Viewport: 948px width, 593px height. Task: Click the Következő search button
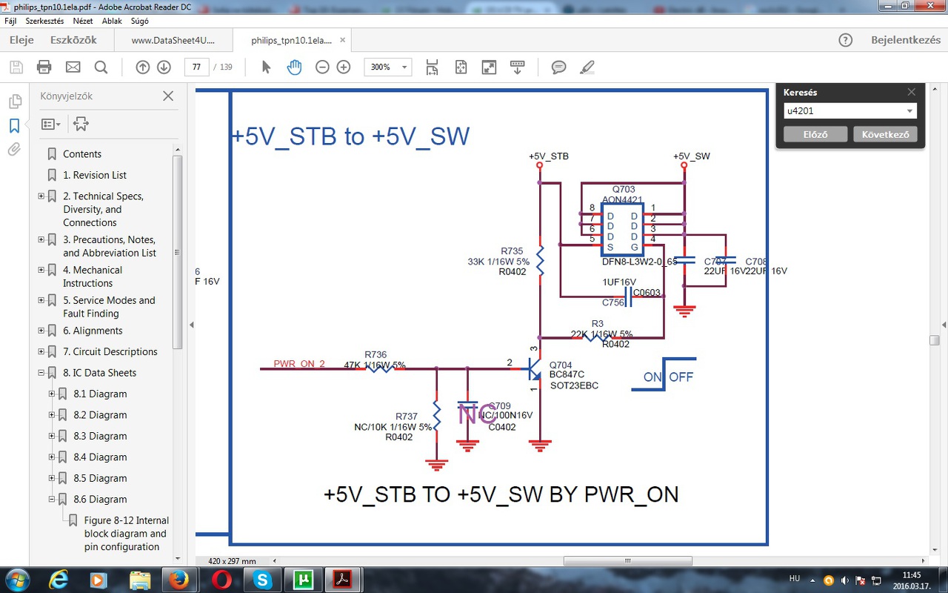point(886,135)
